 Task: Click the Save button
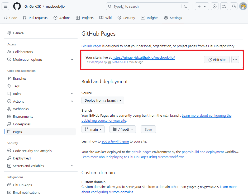pos(148,129)
